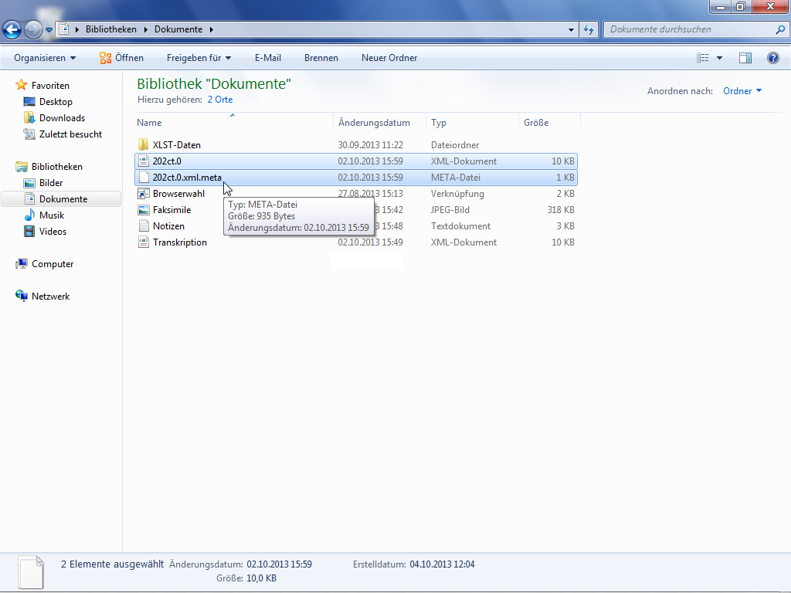Click the Back navigation arrow button
Viewport: 791px width, 593px height.
(12, 29)
